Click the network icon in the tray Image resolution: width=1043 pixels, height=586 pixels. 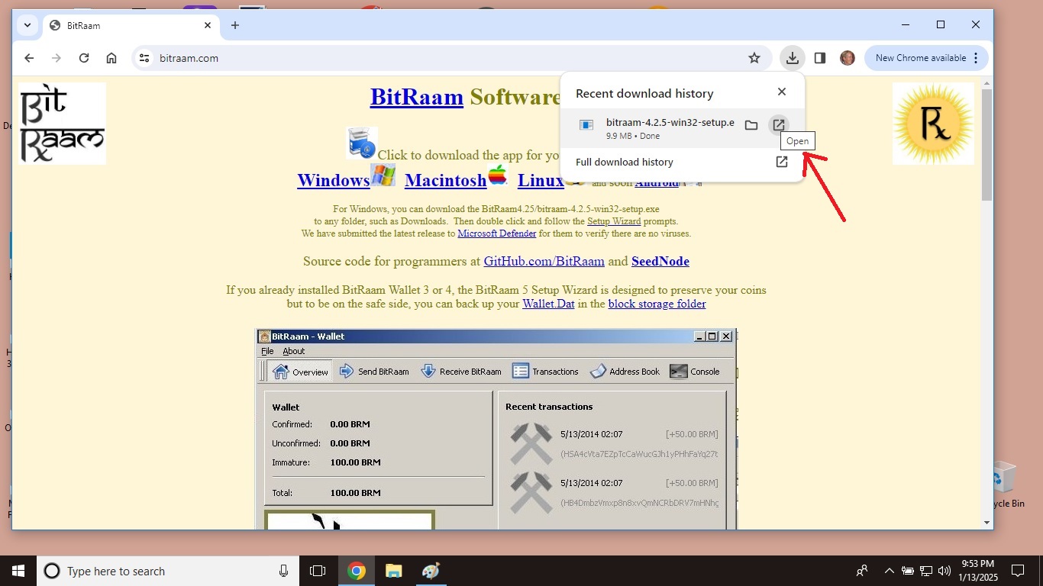click(926, 571)
